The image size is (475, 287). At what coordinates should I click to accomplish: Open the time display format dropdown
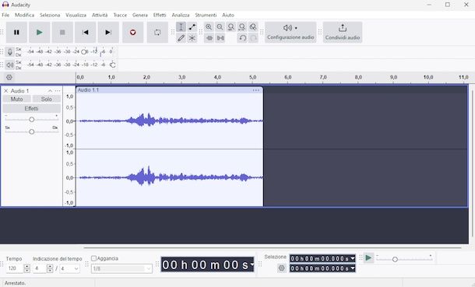click(x=252, y=264)
